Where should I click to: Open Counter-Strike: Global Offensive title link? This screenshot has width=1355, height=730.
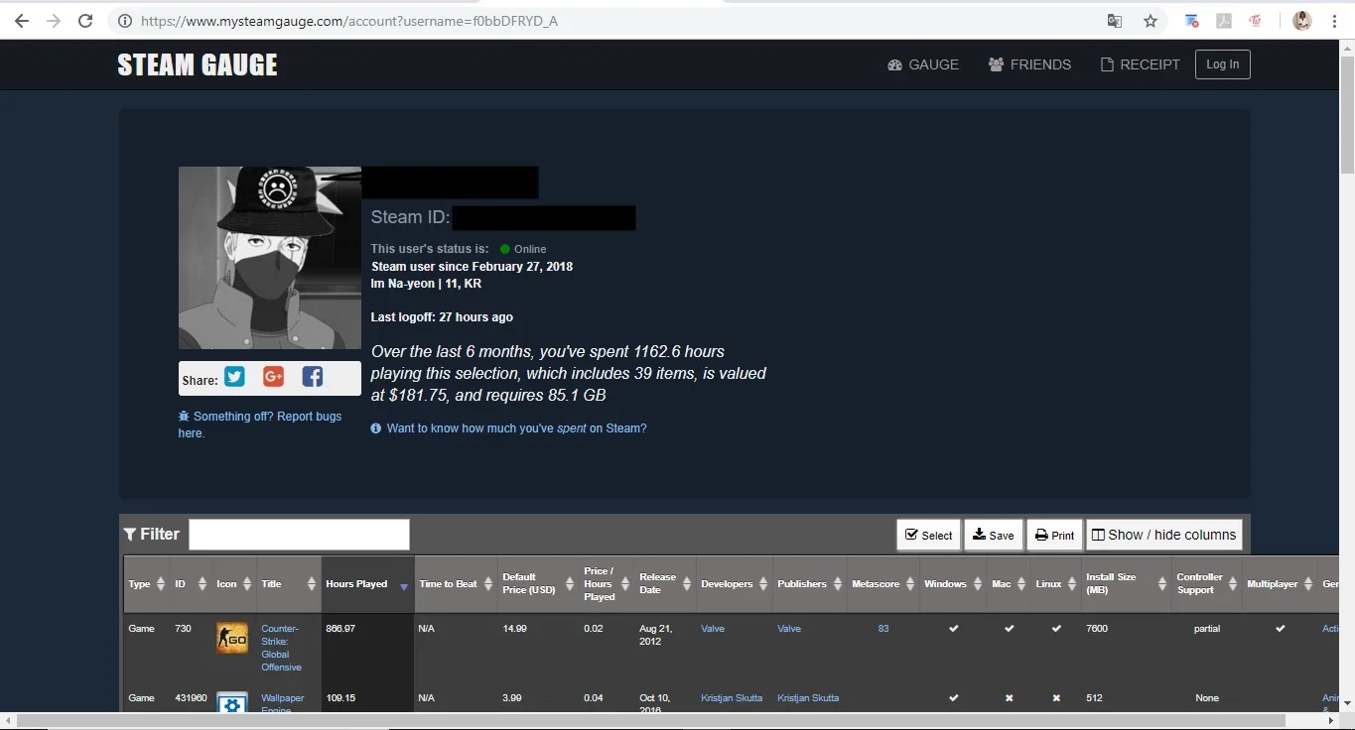pos(281,648)
